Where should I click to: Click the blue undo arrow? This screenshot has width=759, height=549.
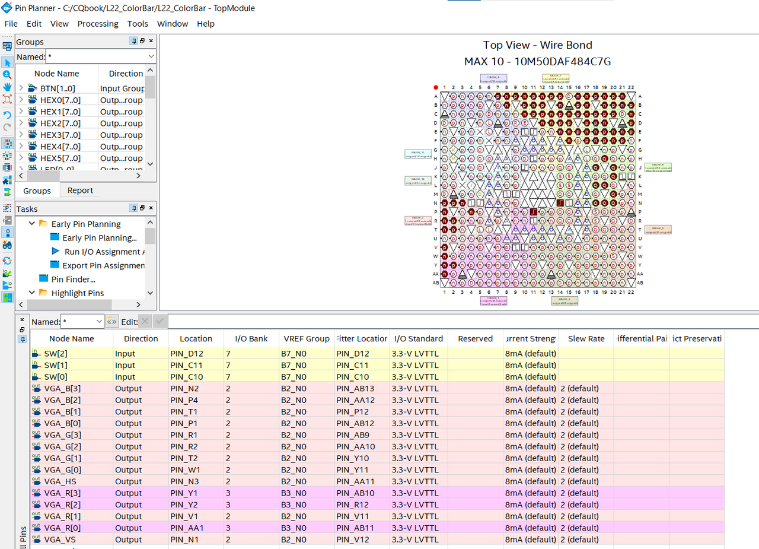[7, 115]
